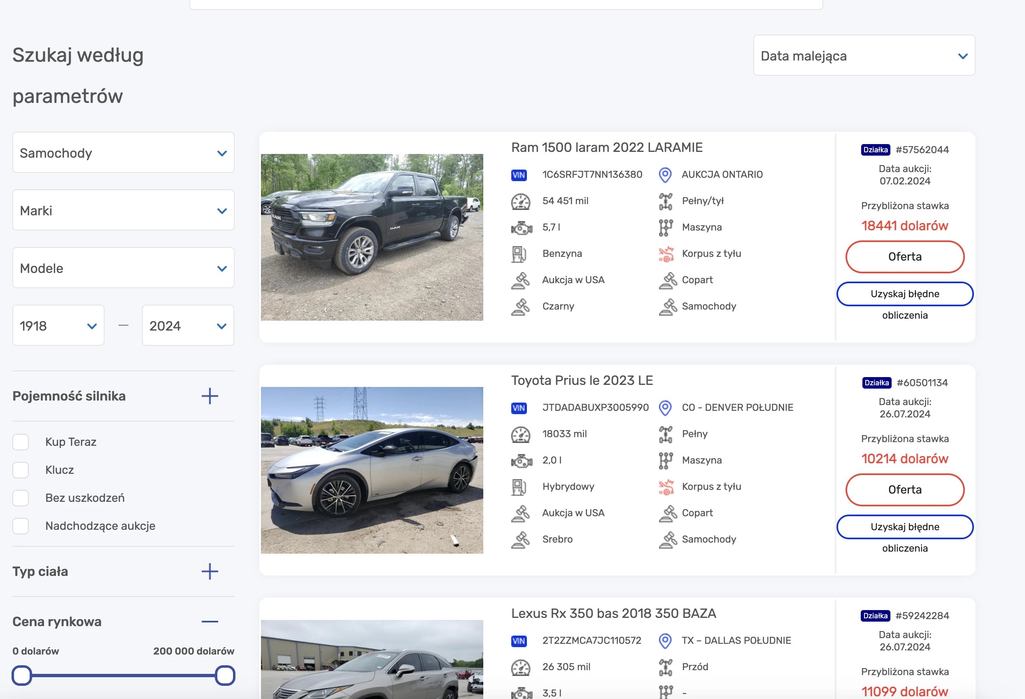Click the fuel pump icon beside Hybrydowy

[x=519, y=487]
